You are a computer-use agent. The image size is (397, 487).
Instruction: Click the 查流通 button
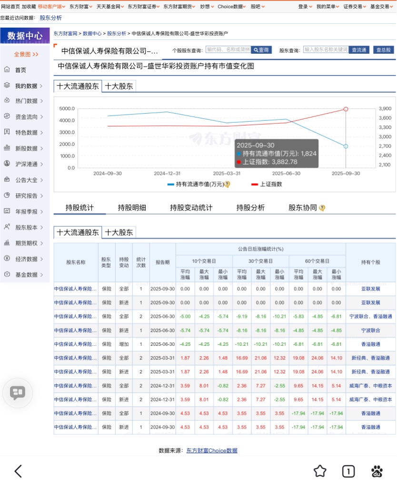pyautogui.click(x=359, y=49)
